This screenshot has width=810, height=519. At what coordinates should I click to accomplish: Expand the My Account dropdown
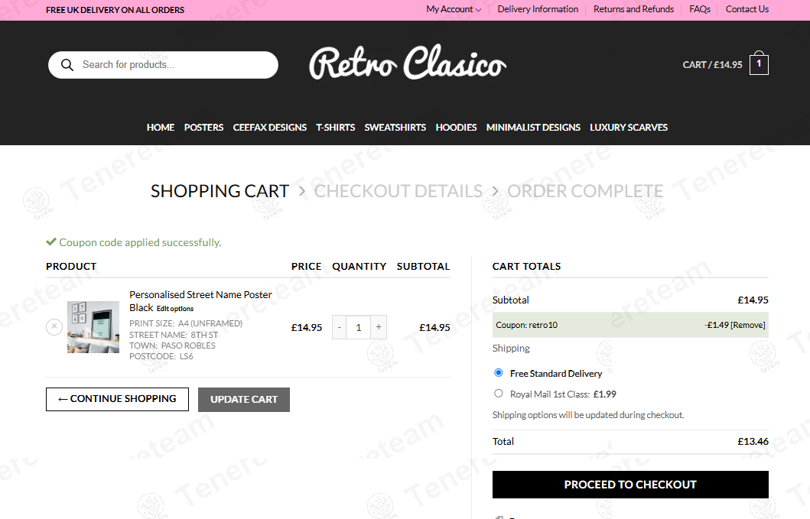[x=454, y=9]
